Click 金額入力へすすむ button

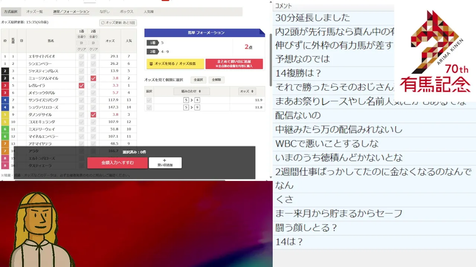point(118,163)
